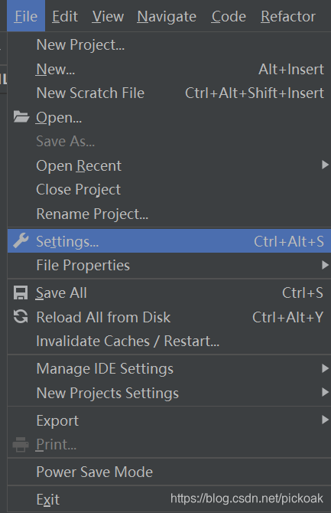
Task: Click the printer icon beside Print
Action: tap(21, 445)
